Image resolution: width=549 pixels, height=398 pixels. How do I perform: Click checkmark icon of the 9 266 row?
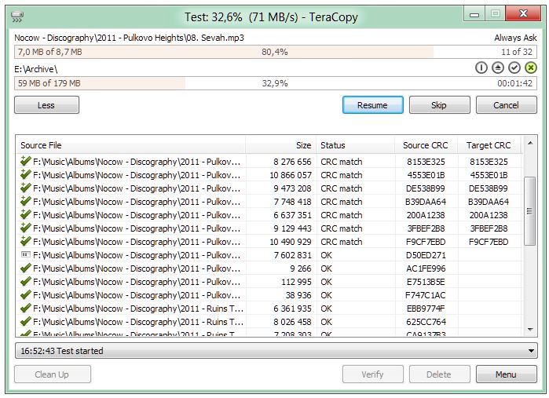[26, 268]
